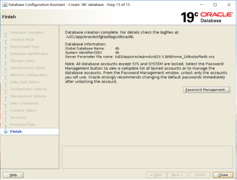237x180 pixels.
Task: Select the Database Operation step
Action: tap(27, 33)
